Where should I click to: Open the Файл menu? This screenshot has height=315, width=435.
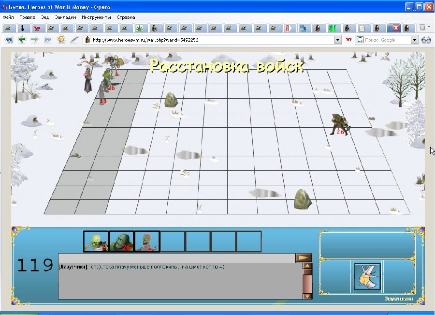[8, 17]
